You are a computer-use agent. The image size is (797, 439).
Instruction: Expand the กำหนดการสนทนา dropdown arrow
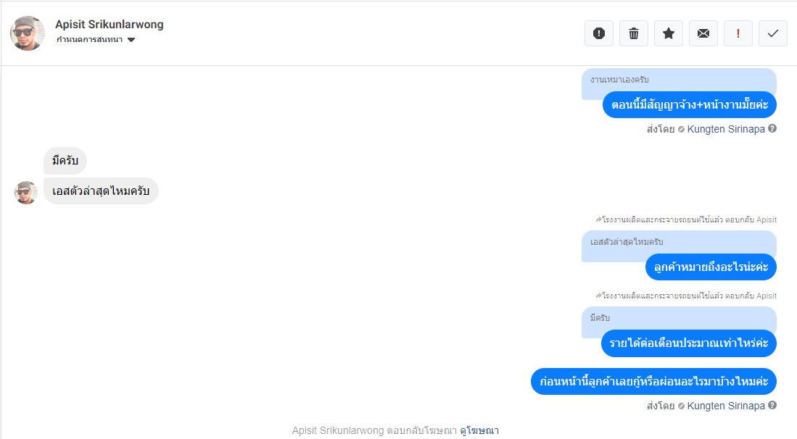(x=131, y=40)
